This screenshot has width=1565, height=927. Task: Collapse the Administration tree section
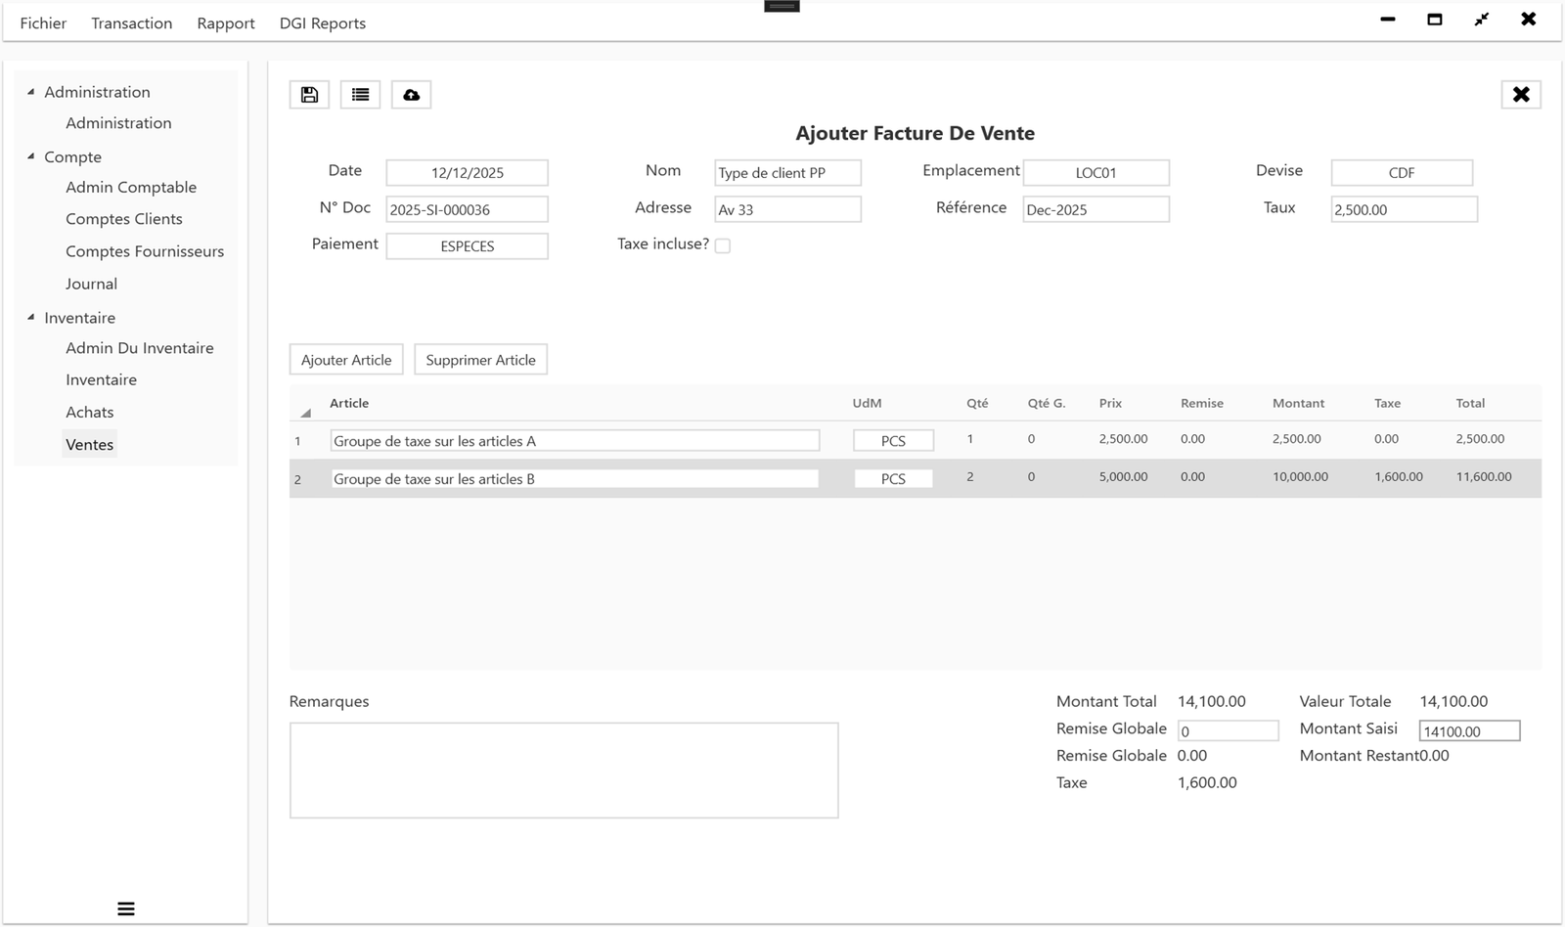(x=30, y=91)
